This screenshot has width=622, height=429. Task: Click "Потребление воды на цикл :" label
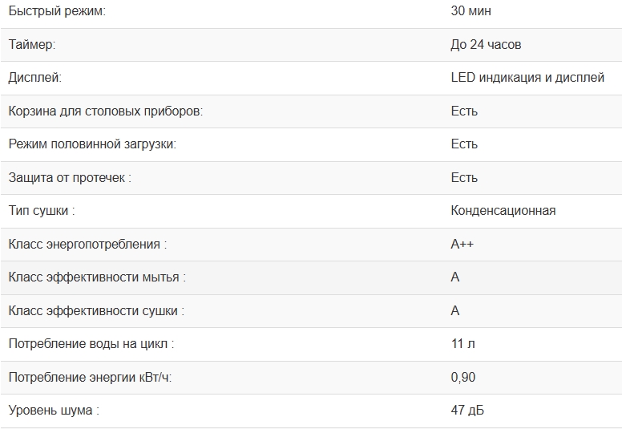91,344
